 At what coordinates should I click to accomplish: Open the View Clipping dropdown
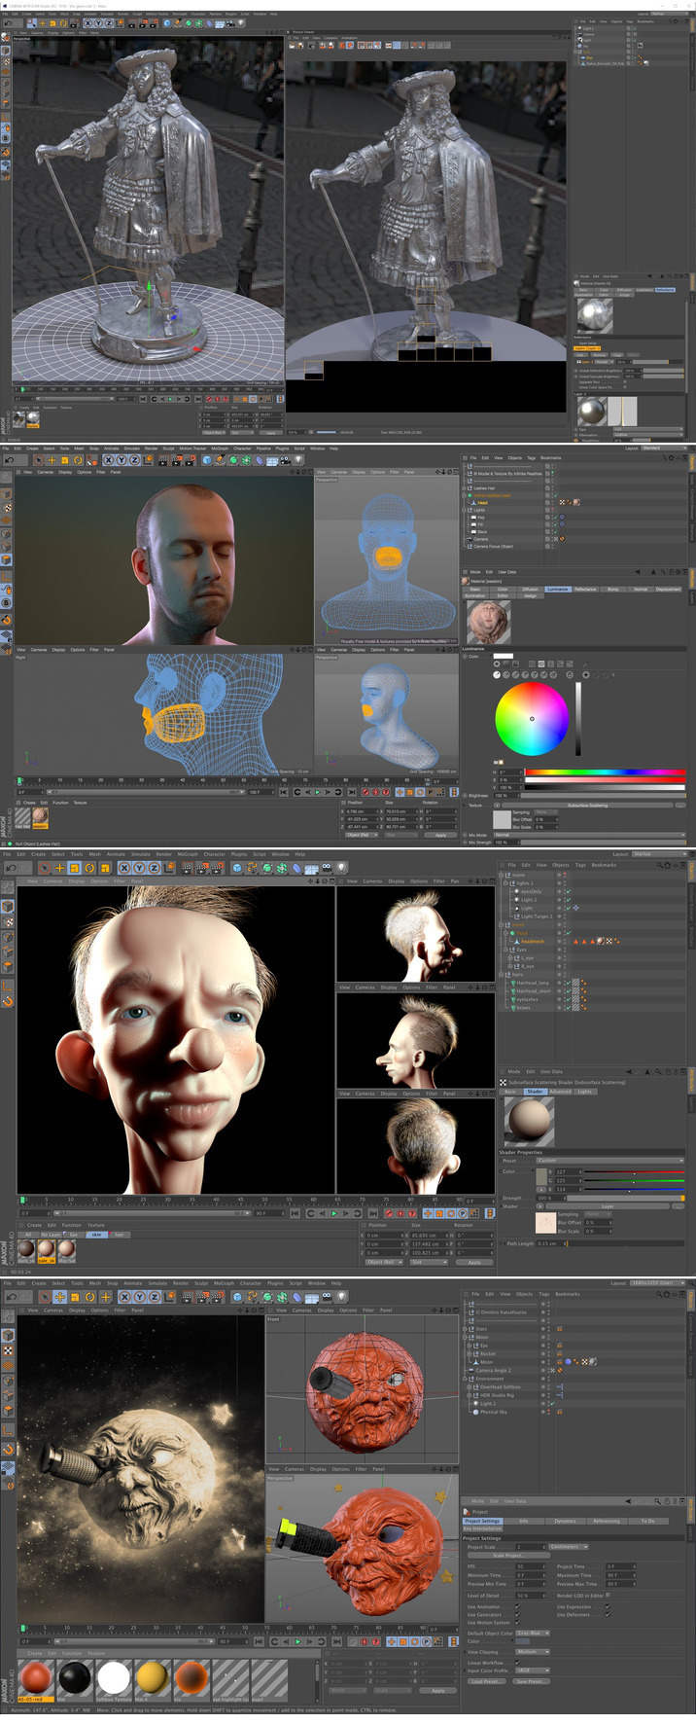coord(533,1652)
